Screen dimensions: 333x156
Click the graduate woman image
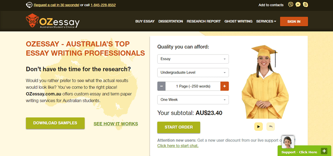point(265,82)
